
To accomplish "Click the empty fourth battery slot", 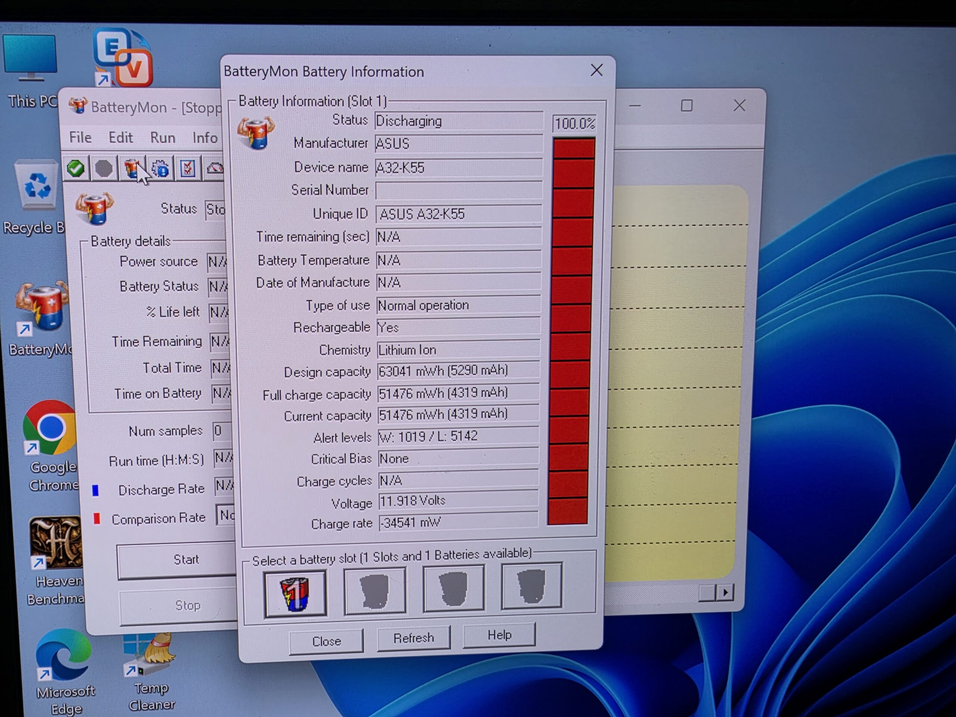I will (532, 586).
